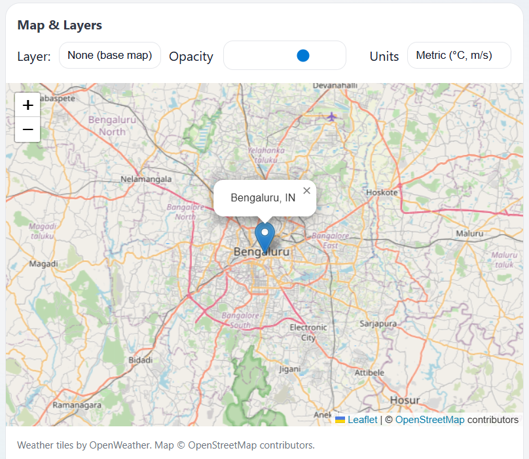
Task: Click the Map & Layers heading
Action: tap(60, 25)
